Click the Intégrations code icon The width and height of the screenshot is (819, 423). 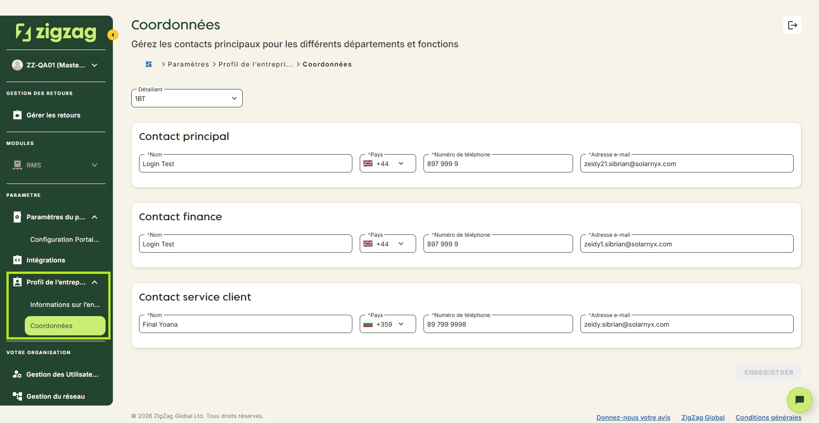(17, 260)
